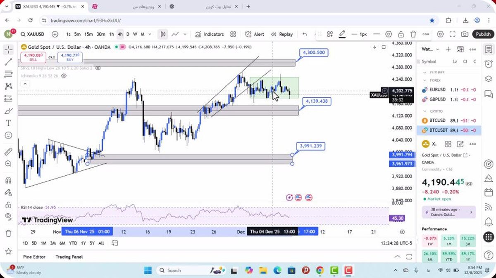Enter fullscreen chart mode
Image resolution: width=496 pixels, height=278 pixels.
coord(453,34)
